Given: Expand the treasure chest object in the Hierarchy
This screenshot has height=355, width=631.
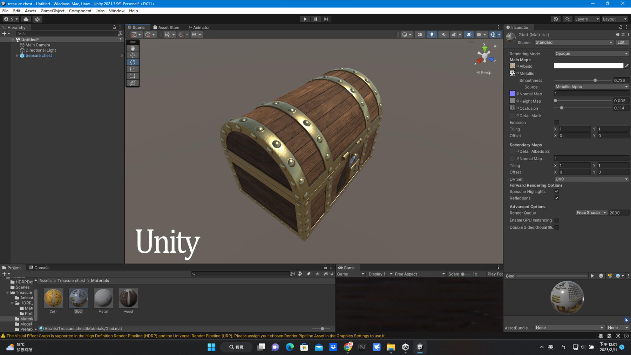Looking at the screenshot, I should [17, 55].
